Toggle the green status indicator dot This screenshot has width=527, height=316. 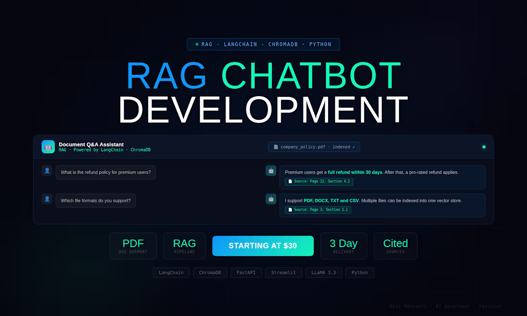click(x=484, y=147)
